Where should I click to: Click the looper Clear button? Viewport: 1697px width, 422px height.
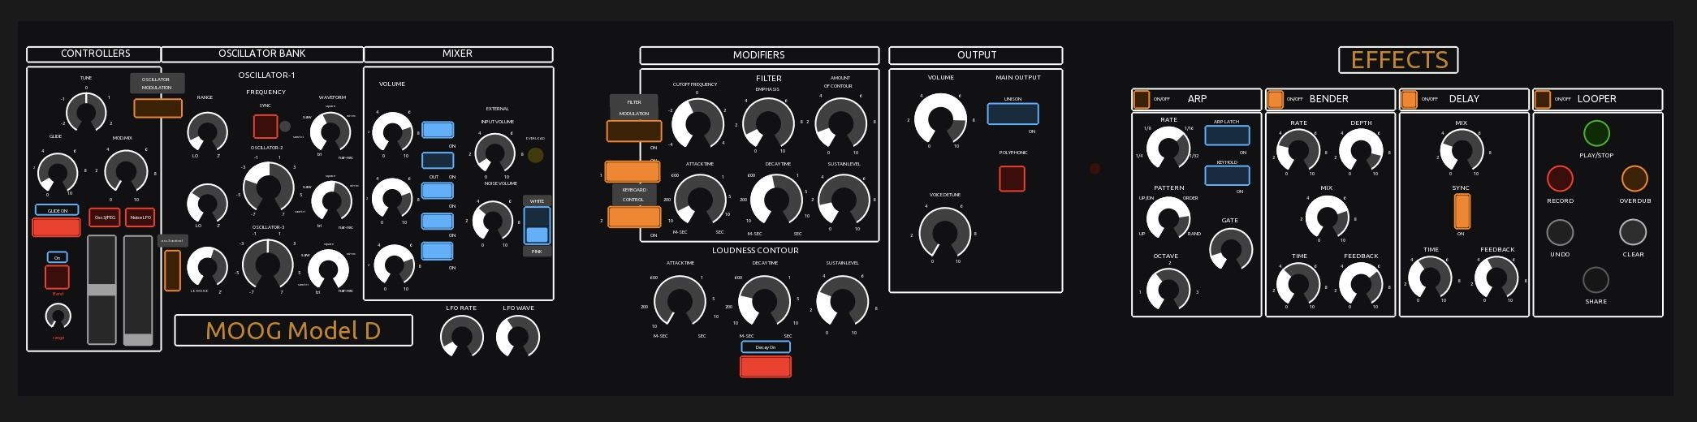click(x=1633, y=233)
